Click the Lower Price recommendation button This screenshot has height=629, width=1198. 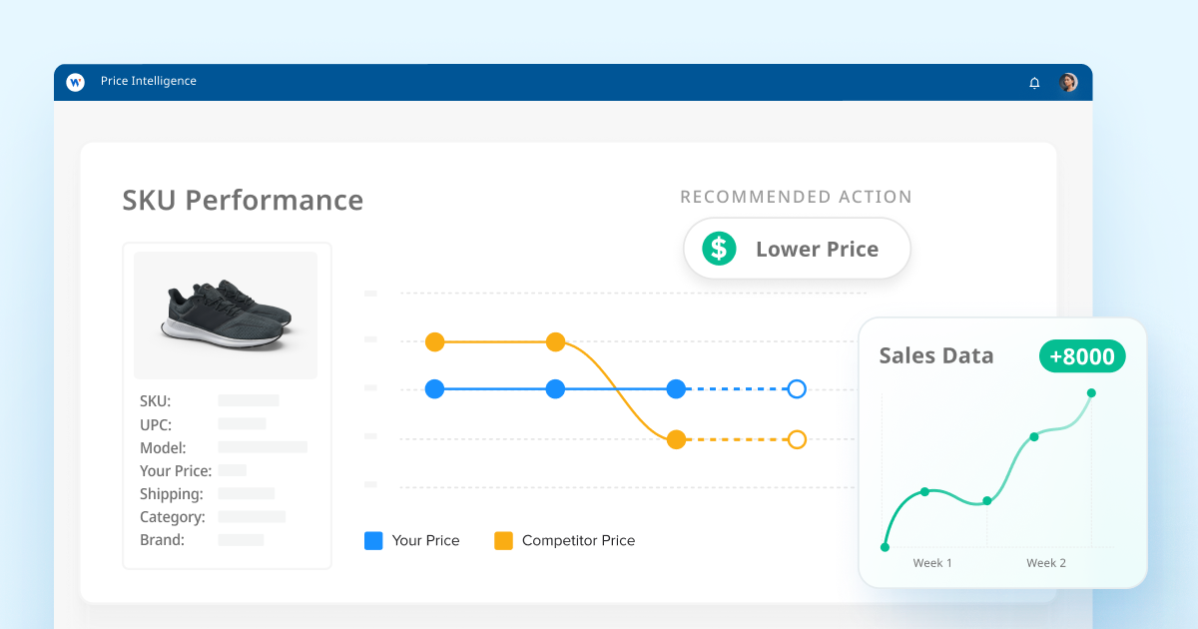[797, 249]
